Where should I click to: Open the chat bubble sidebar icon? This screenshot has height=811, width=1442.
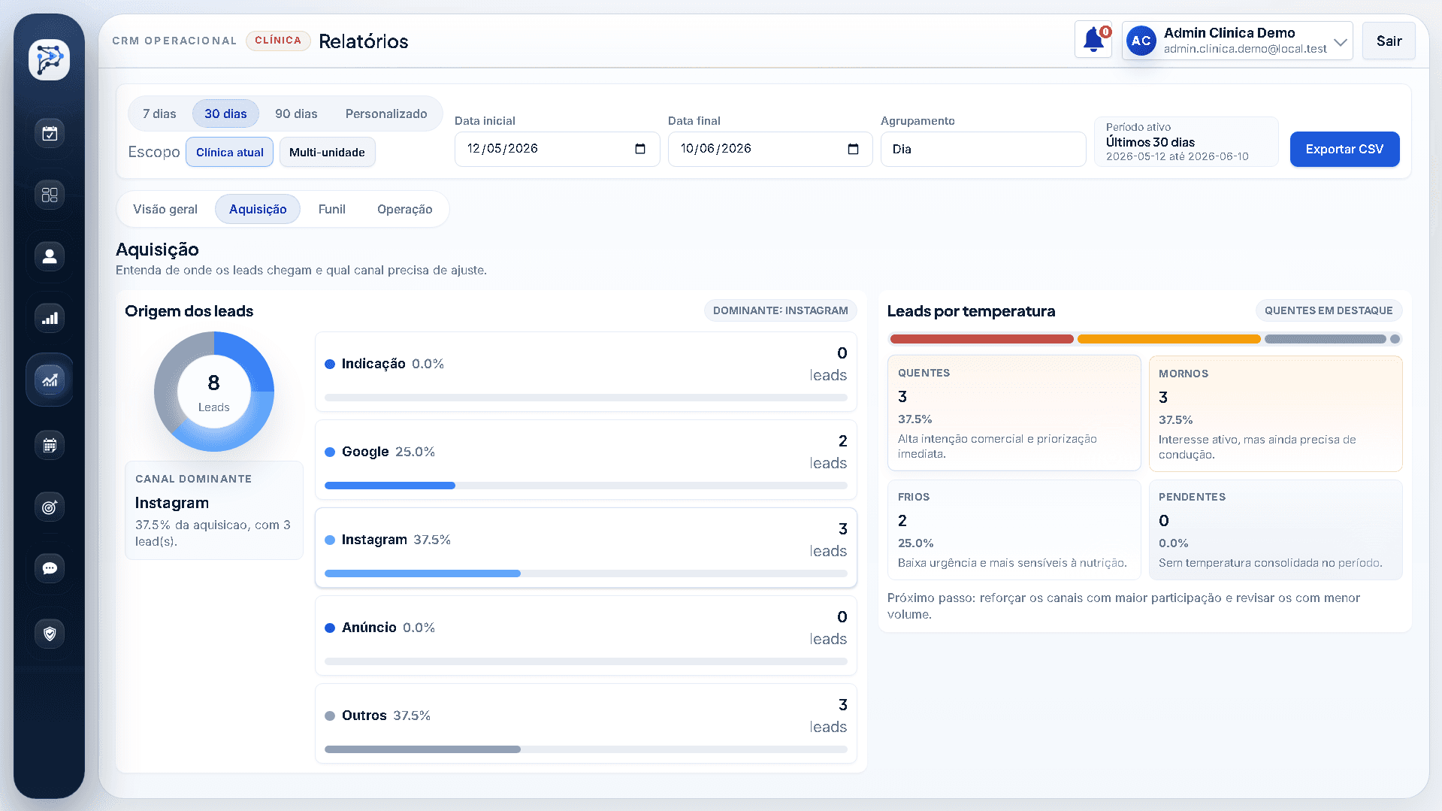[x=50, y=568]
